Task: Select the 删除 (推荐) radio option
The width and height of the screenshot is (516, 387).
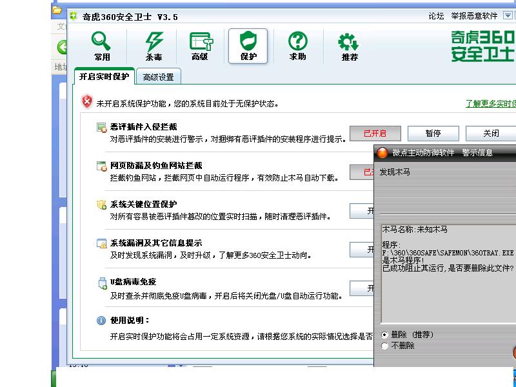Action: tap(384, 335)
